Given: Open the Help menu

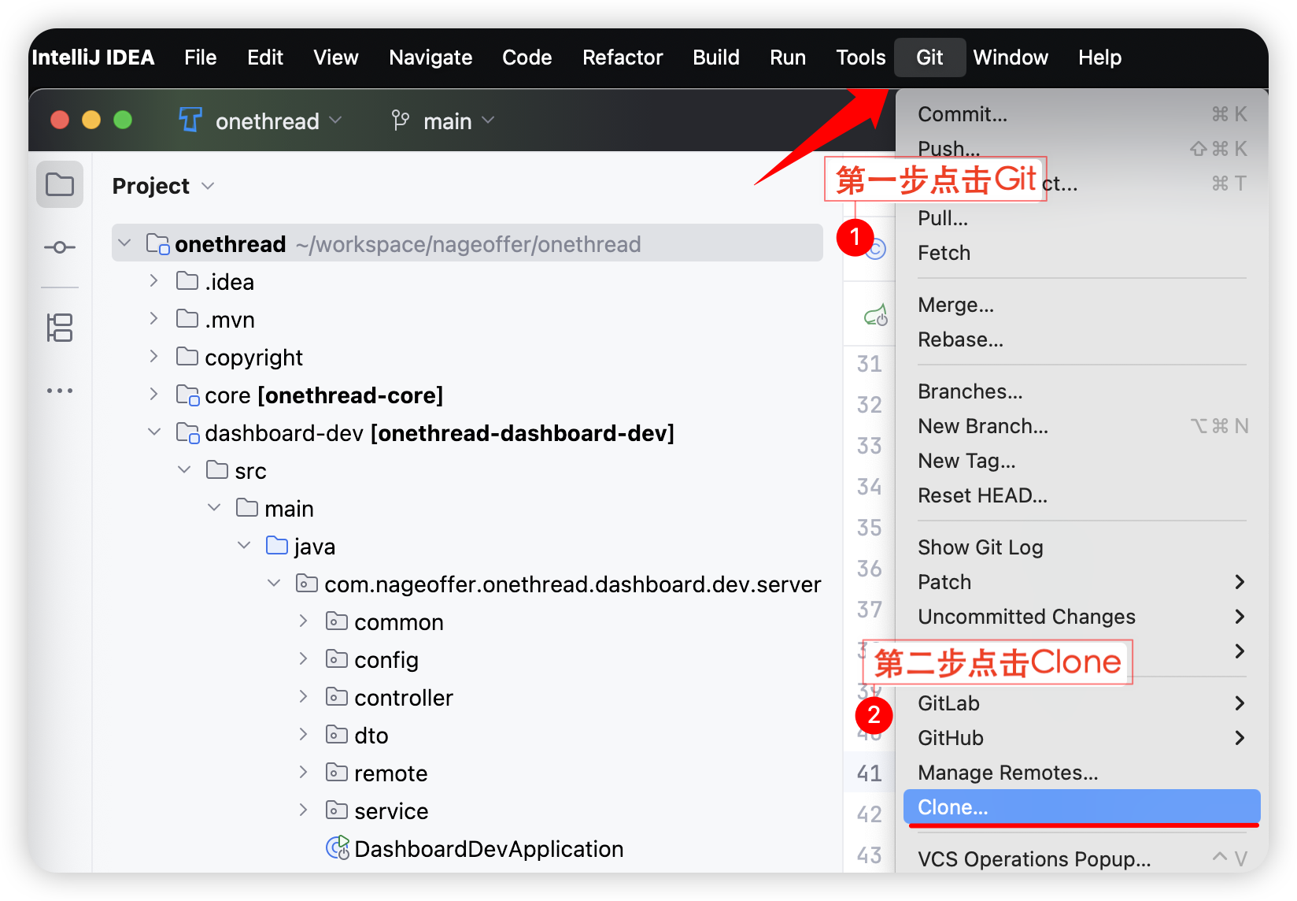Looking at the screenshot, I should [1099, 57].
